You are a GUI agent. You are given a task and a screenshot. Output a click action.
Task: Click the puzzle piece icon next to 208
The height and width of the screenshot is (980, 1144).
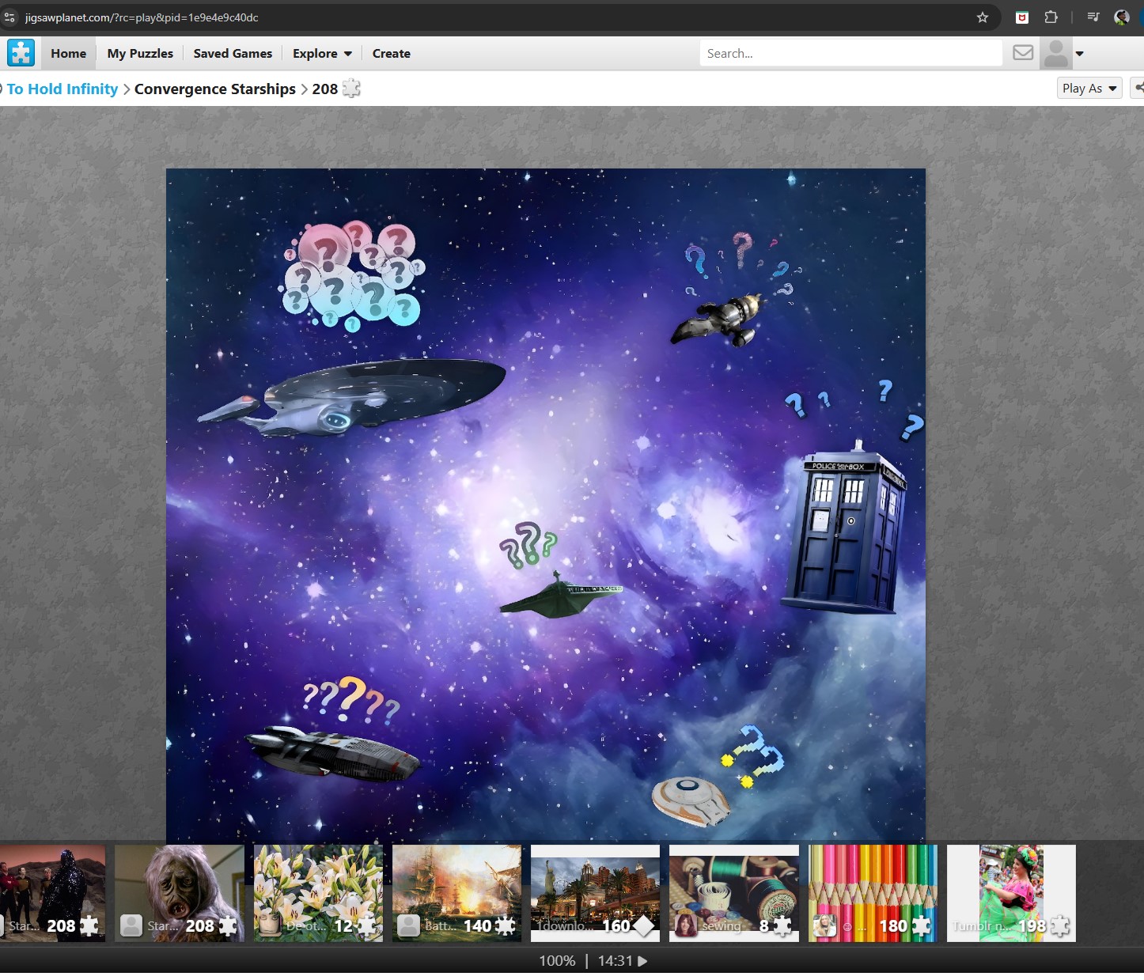351,88
